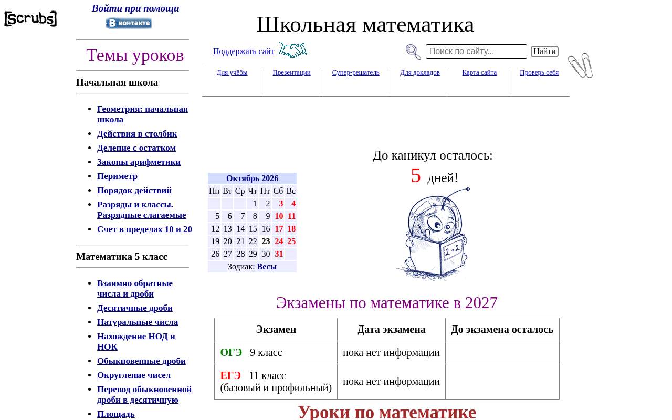
Task: Click the Школьная математика site title
Action: (x=365, y=25)
